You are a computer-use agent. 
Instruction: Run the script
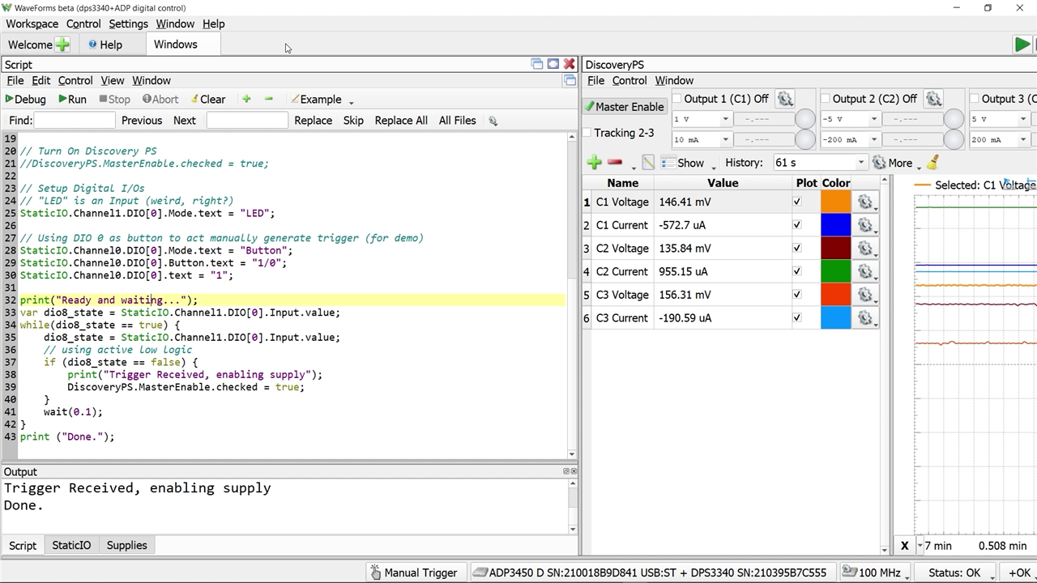pyautogui.click(x=72, y=99)
